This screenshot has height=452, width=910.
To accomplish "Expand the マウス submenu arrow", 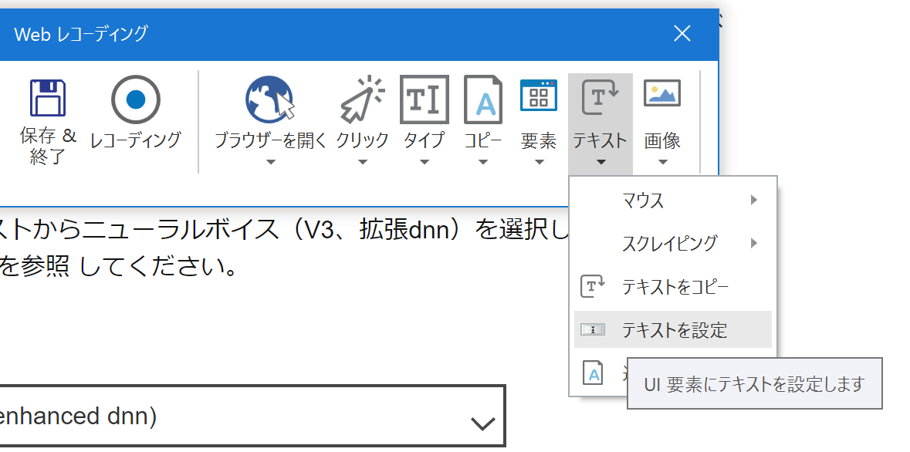I will pyautogui.click(x=754, y=201).
